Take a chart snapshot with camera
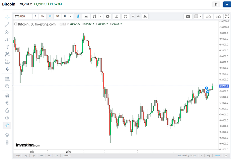 188,16
